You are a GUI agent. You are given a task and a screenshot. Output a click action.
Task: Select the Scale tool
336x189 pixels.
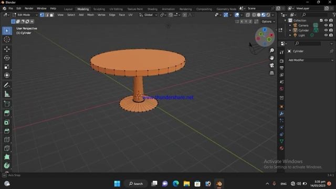click(7, 67)
